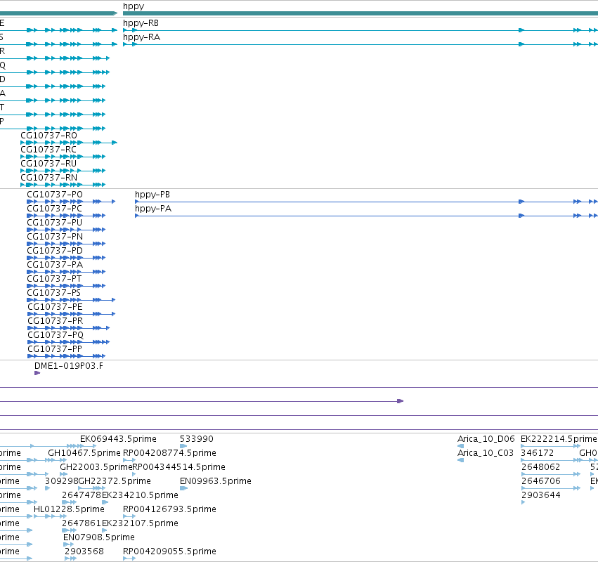
Task: Click the CG10737-PA protein label
Action: [55, 265]
